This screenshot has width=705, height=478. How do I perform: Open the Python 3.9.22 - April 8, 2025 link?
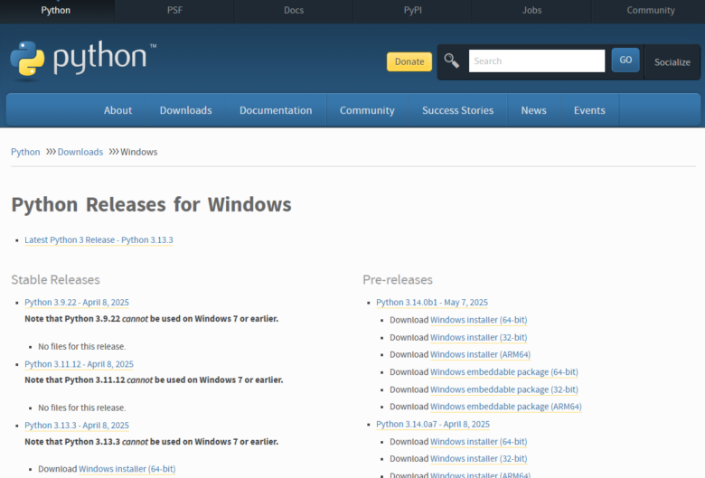pyautogui.click(x=77, y=302)
